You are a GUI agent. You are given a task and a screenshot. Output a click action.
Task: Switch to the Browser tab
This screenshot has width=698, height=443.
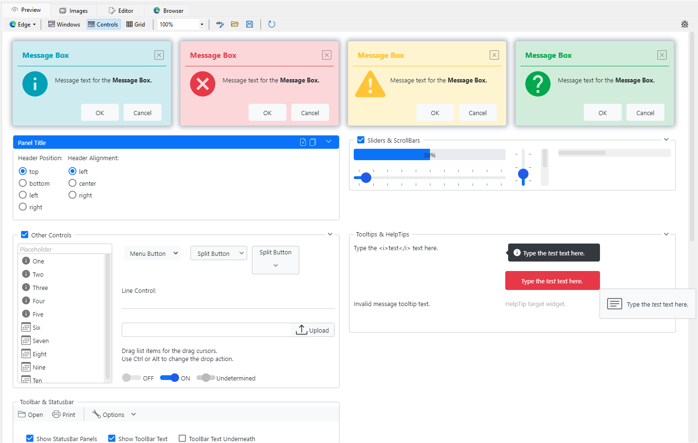click(168, 10)
